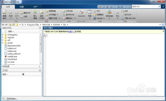Viewport: 166px width, 101px height.
Task: Switch to the Plots (绘图) tab
Action: 22,7
